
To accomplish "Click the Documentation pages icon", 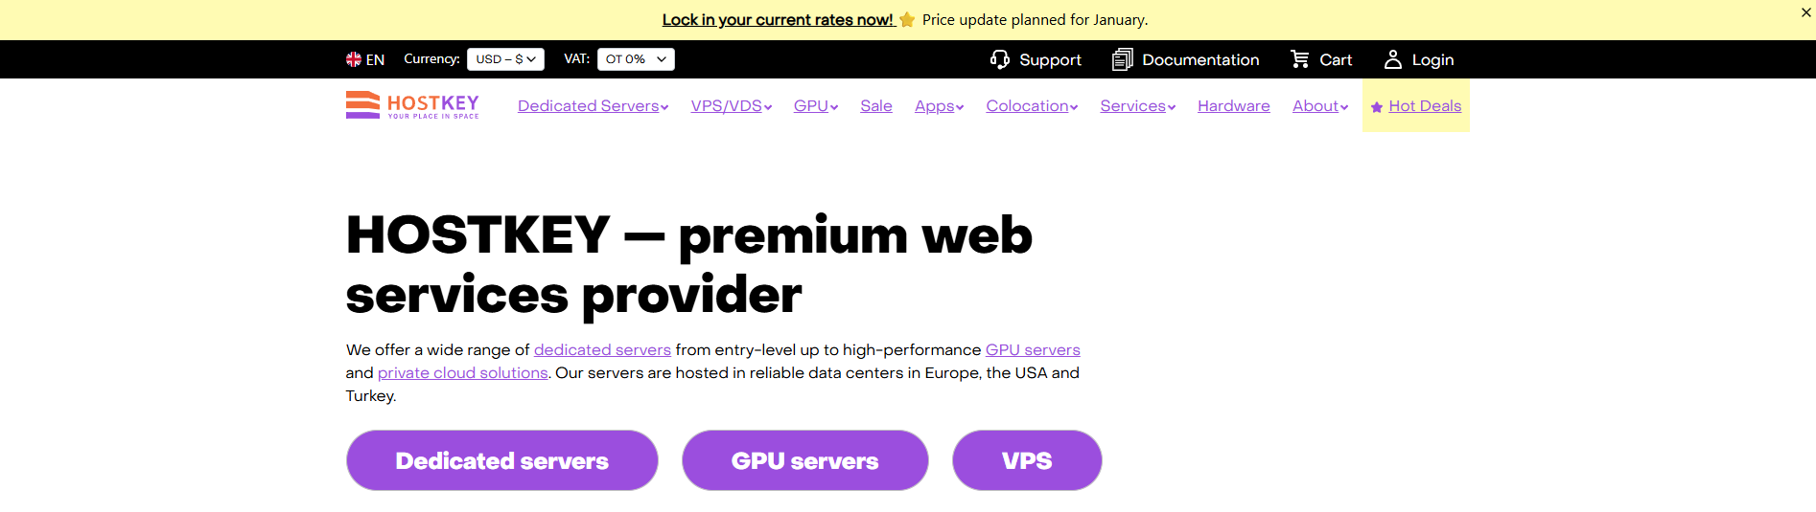I will 1122,59.
